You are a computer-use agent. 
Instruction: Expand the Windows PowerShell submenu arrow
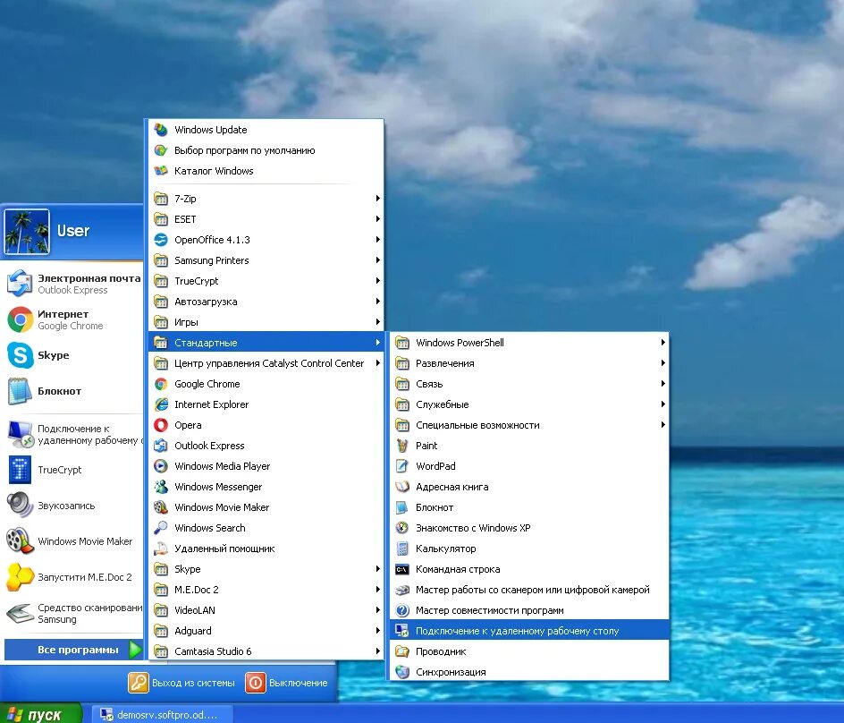coord(663,342)
